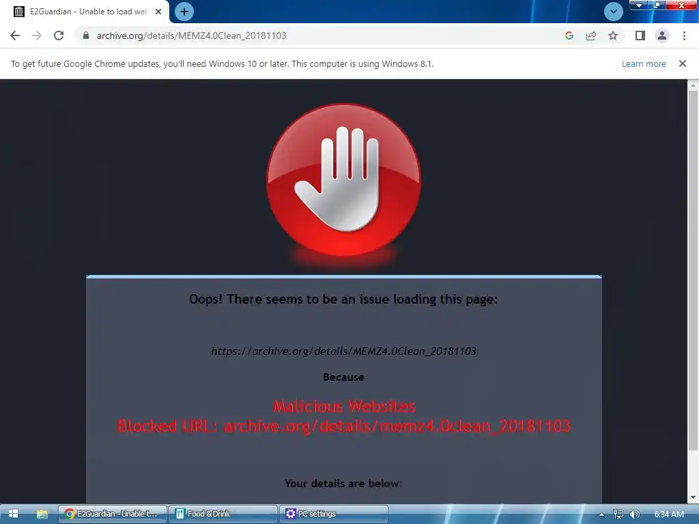Open the Chrome profile avatar

coord(662,35)
